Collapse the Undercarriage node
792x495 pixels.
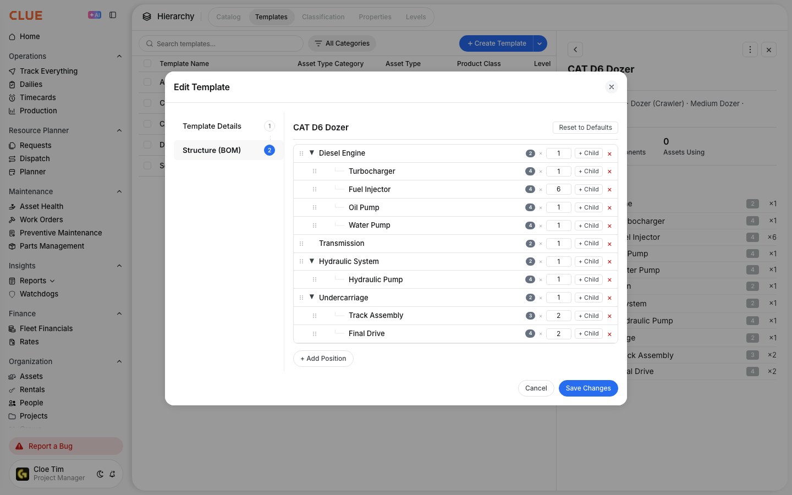pyautogui.click(x=312, y=297)
